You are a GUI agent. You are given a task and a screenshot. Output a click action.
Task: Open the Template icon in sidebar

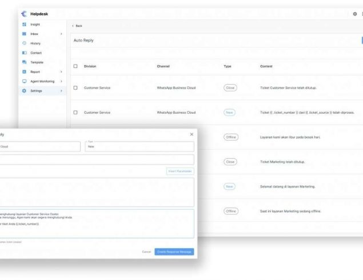[x=24, y=62]
